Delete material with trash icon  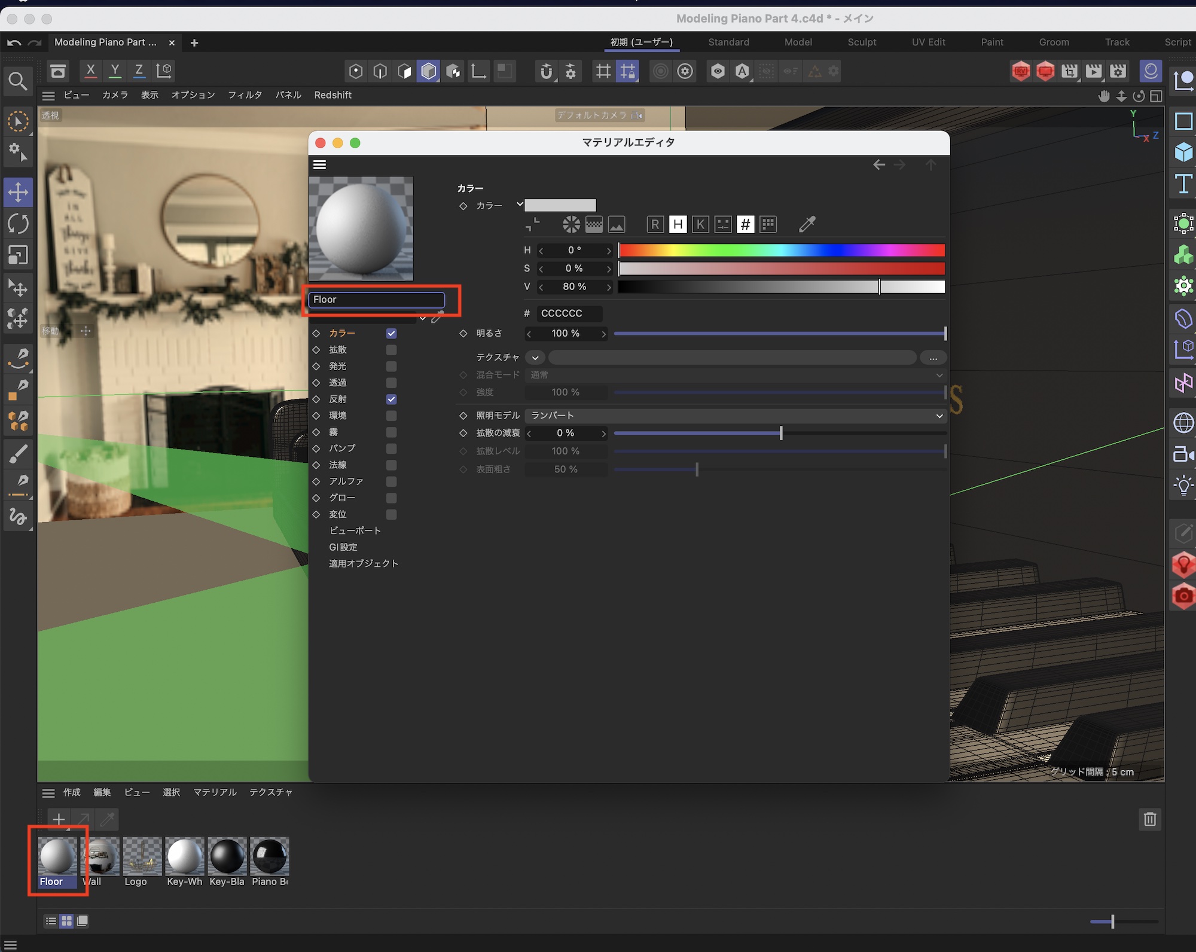click(1149, 819)
